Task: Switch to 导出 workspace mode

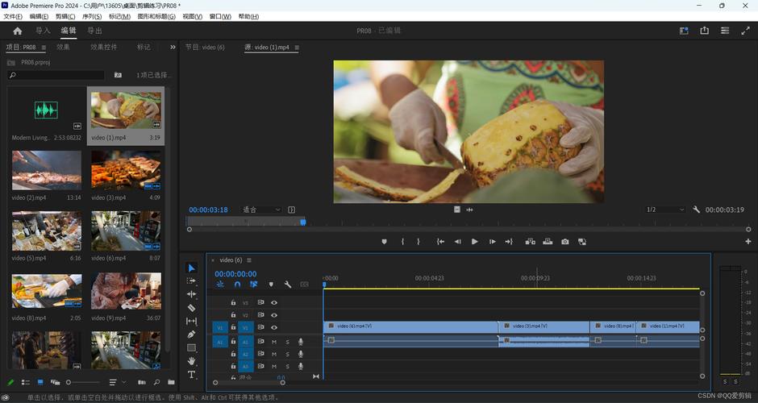Action: [94, 31]
